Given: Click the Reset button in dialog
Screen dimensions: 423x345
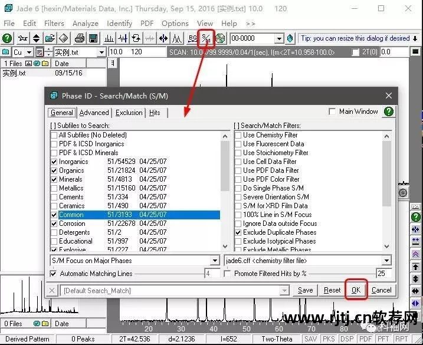Looking at the screenshot, I should pos(332,290).
